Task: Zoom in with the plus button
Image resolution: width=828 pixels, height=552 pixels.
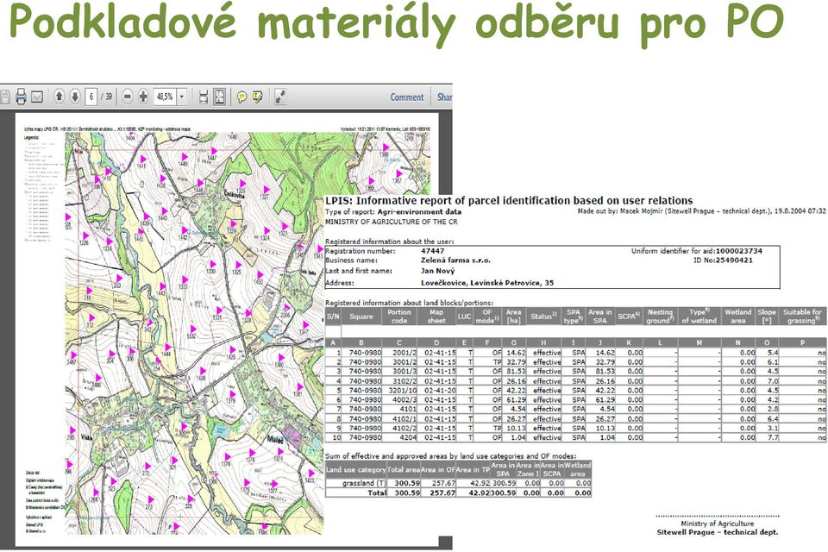Action: 143,97
